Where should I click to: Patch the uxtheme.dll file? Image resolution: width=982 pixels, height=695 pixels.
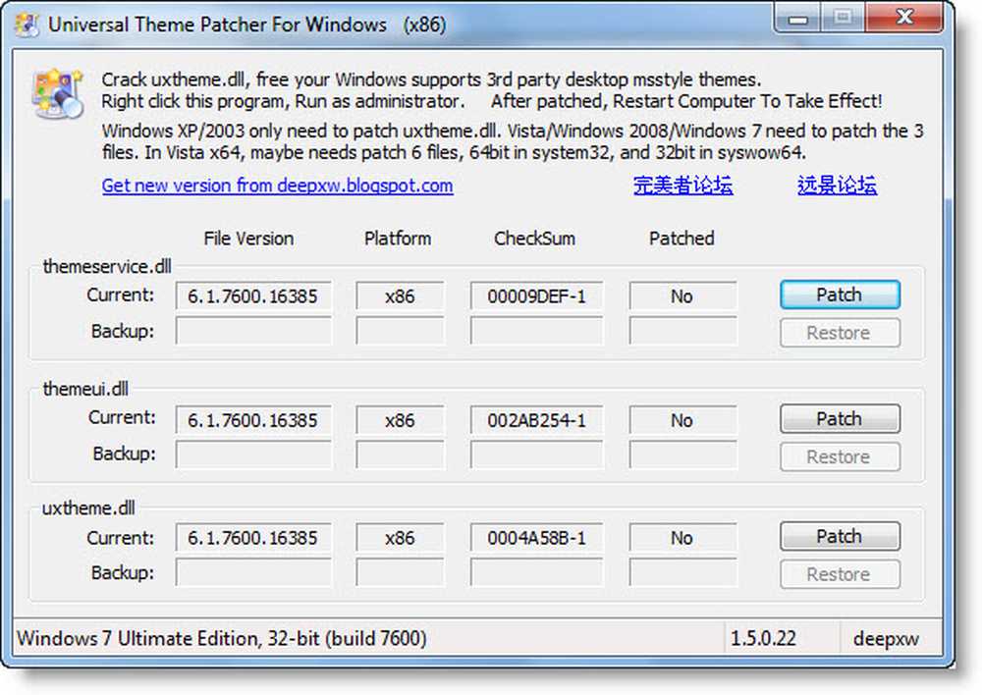pos(840,537)
